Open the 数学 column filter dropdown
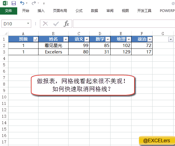This screenshot has height=146, width=175. pyautogui.click(x=108, y=39)
